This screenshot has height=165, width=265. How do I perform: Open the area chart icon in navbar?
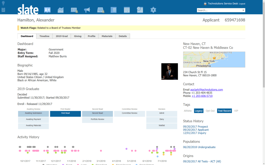tap(61, 10)
